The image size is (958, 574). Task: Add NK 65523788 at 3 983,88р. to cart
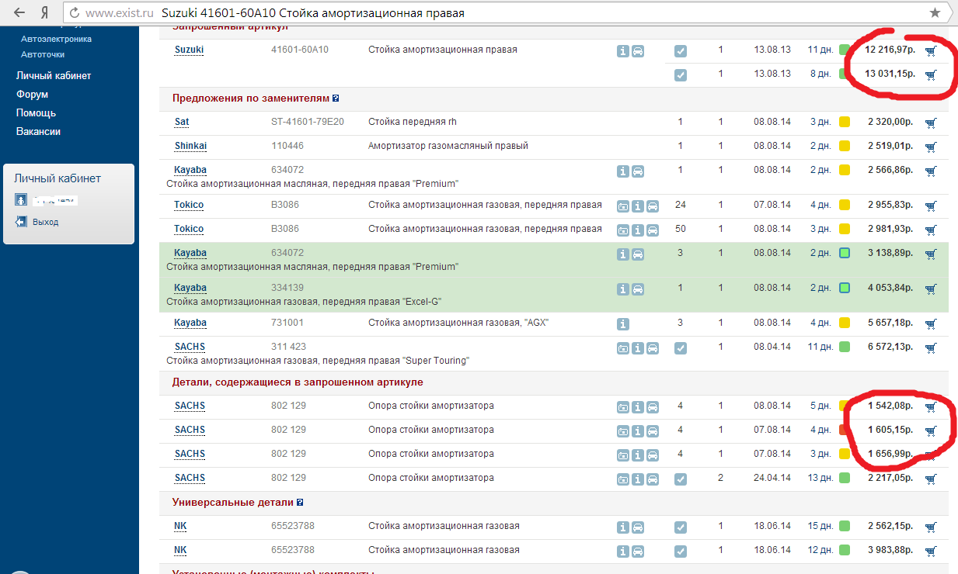coord(931,552)
